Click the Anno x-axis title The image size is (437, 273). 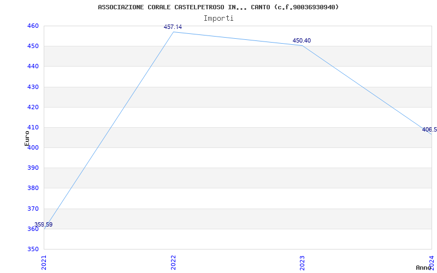[423, 268]
